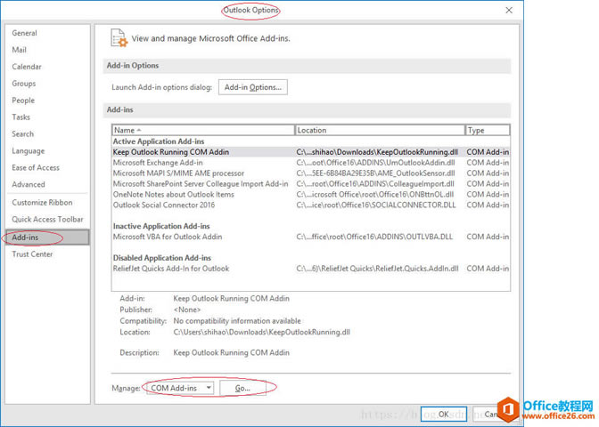Open the Tasks options category
Image resolution: width=599 pixels, height=427 pixels.
coord(21,117)
